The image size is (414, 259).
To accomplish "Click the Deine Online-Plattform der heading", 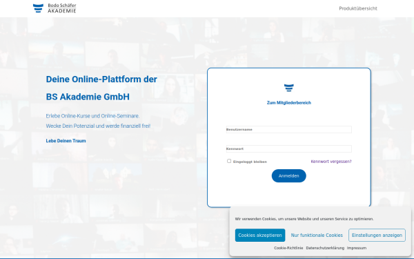I will coord(101,79).
